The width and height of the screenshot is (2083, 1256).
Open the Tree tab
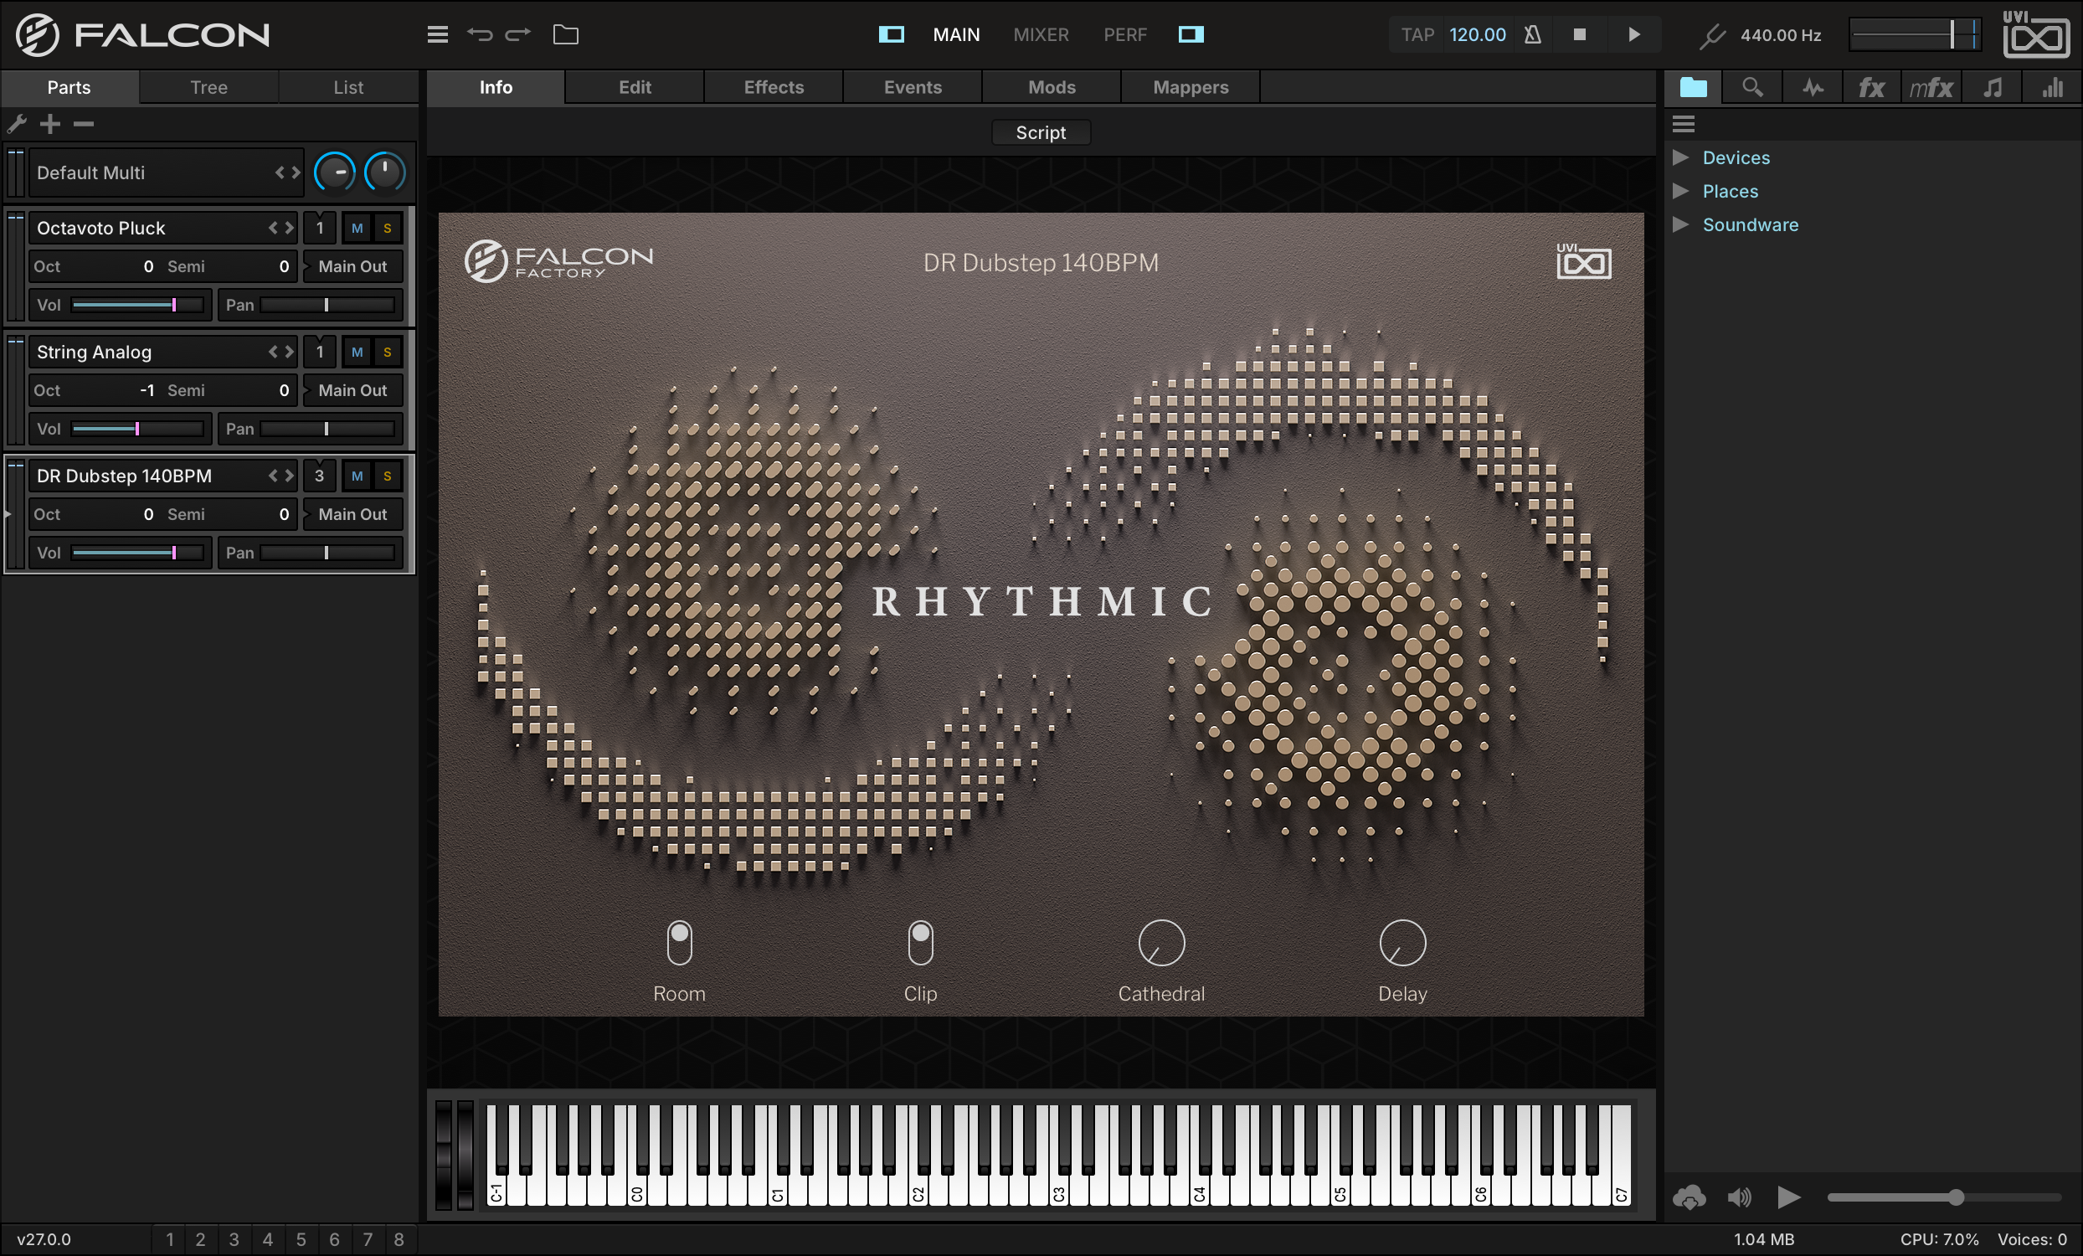coord(208,87)
